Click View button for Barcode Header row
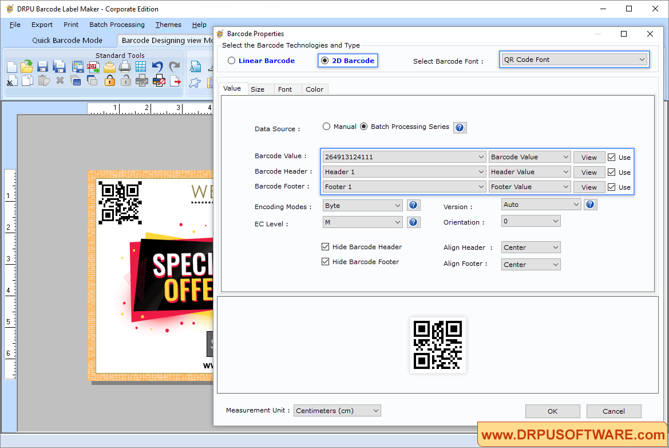 [589, 172]
